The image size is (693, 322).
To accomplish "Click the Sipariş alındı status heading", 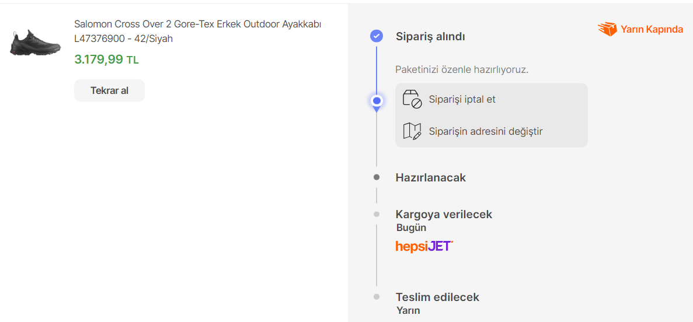I will click(430, 36).
